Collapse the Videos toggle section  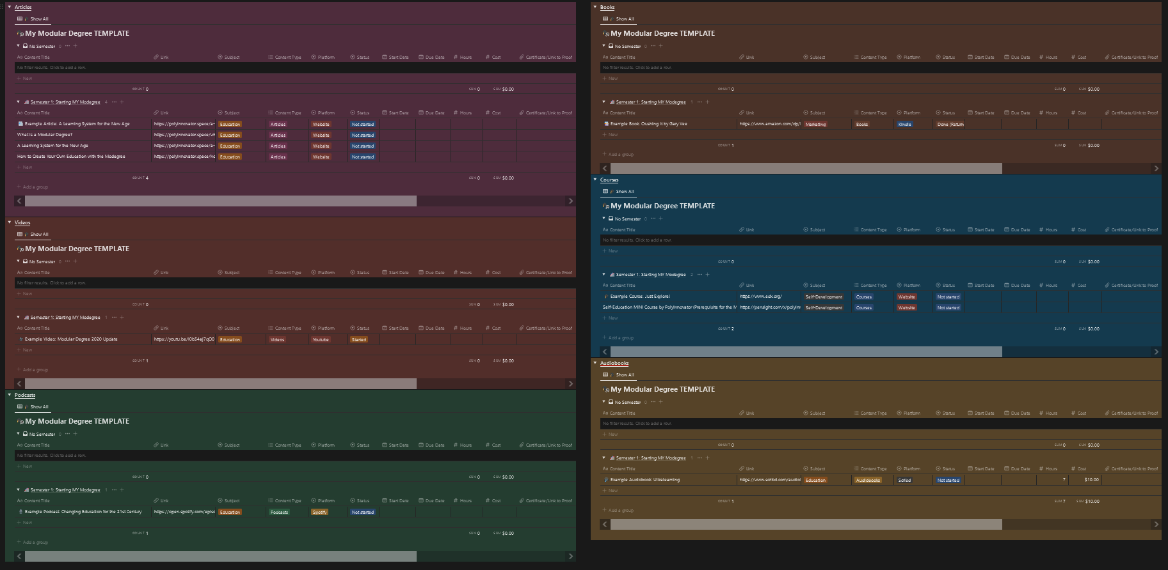pyautogui.click(x=10, y=222)
